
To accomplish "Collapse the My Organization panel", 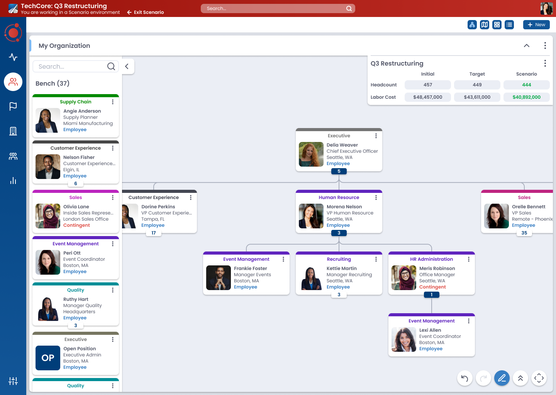I will pos(527,46).
